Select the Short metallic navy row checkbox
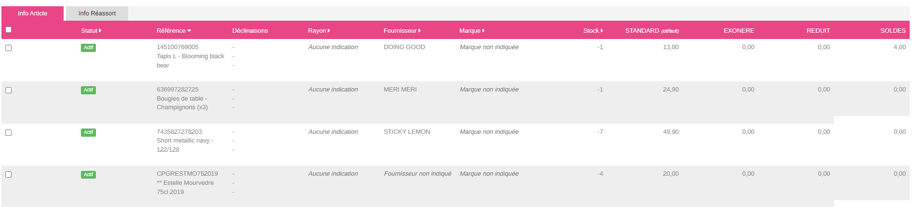This screenshot has height=207, width=915. [x=8, y=132]
